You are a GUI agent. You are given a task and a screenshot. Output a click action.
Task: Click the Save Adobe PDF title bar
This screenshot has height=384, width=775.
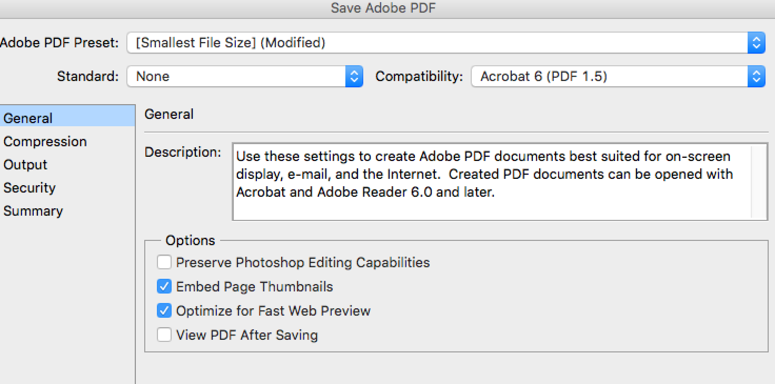(x=383, y=8)
